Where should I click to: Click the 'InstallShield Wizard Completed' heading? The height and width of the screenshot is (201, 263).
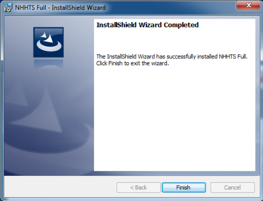coord(147,25)
